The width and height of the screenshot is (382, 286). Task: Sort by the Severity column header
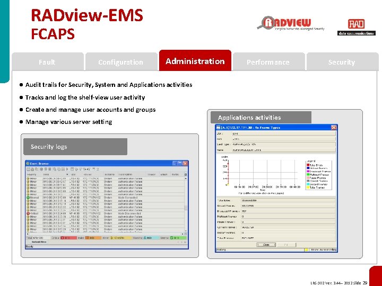pyautogui.click(x=32, y=175)
